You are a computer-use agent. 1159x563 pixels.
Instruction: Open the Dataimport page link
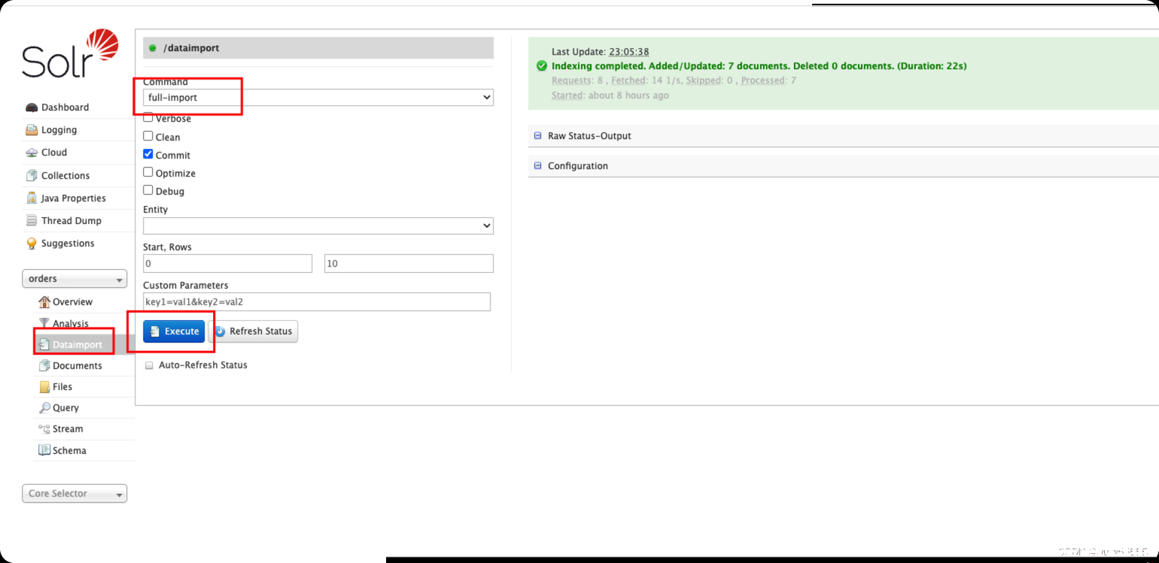click(x=78, y=344)
